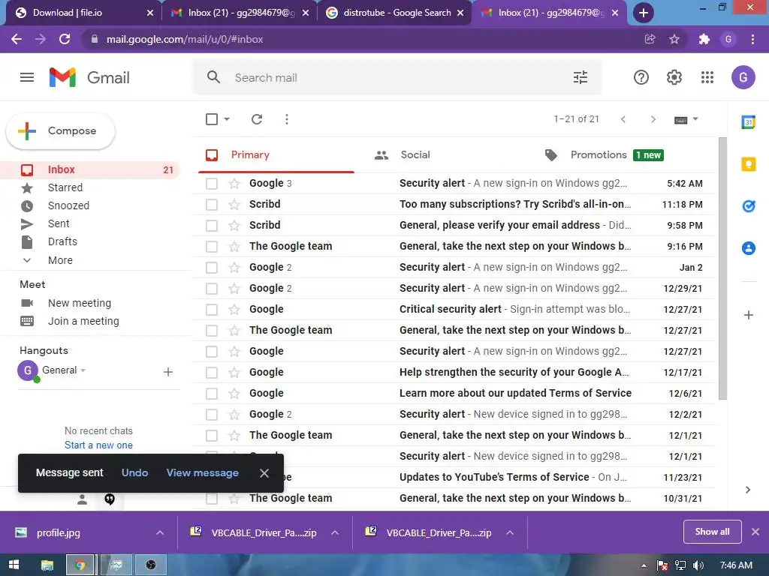Select the Terms of Service 12/6/21 checkbox

[x=212, y=394]
